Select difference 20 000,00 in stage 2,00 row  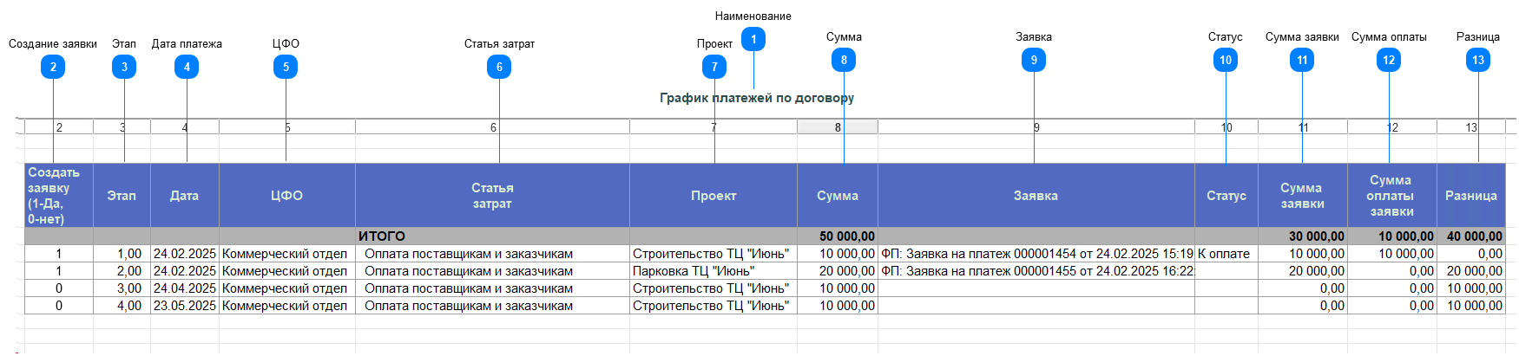tap(1471, 271)
